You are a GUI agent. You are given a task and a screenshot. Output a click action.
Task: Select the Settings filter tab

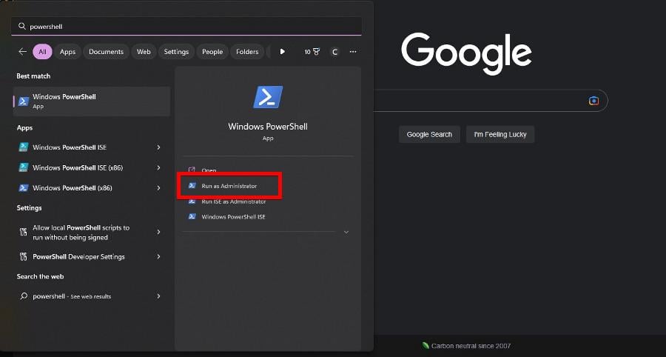(x=176, y=51)
